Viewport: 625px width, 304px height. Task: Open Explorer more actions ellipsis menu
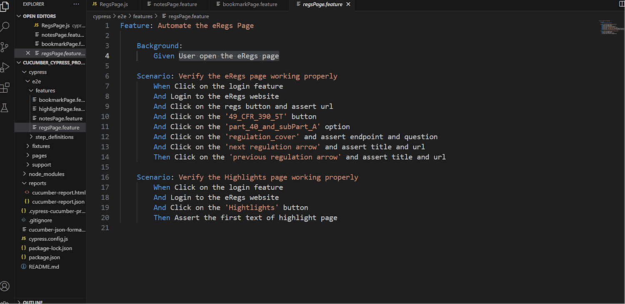click(76, 4)
